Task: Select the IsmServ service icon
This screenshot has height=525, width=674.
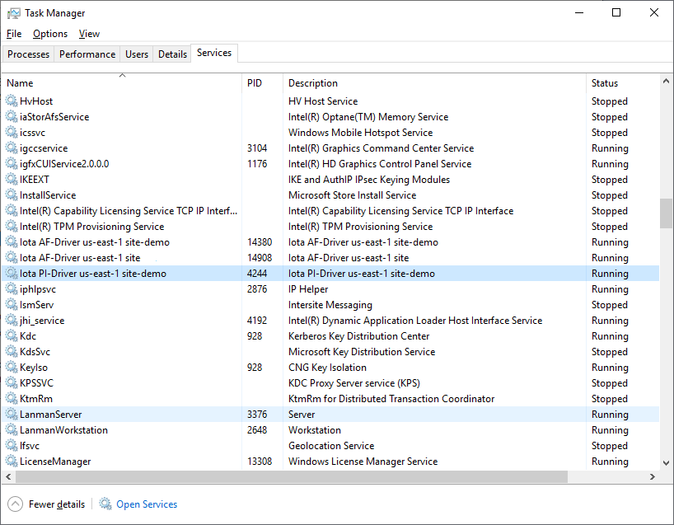Action: click(x=12, y=304)
